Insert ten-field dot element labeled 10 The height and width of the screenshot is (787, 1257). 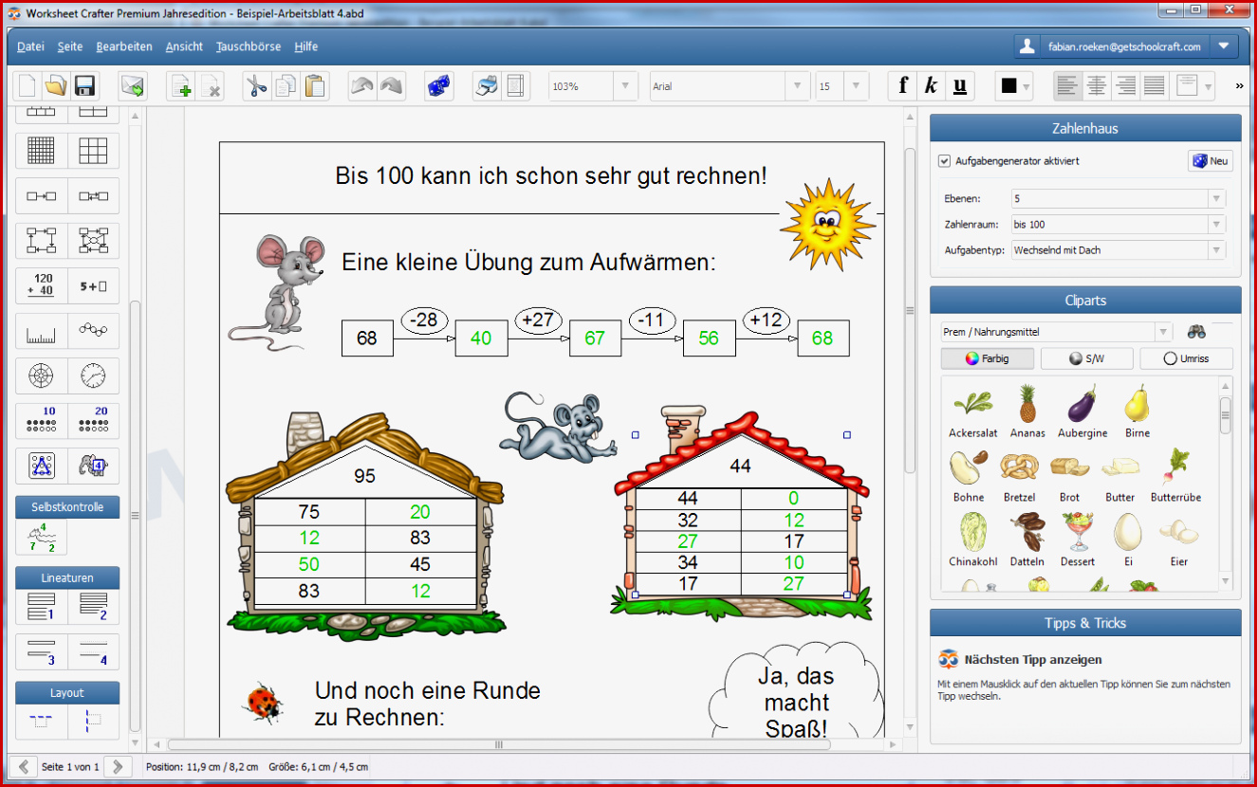(41, 420)
